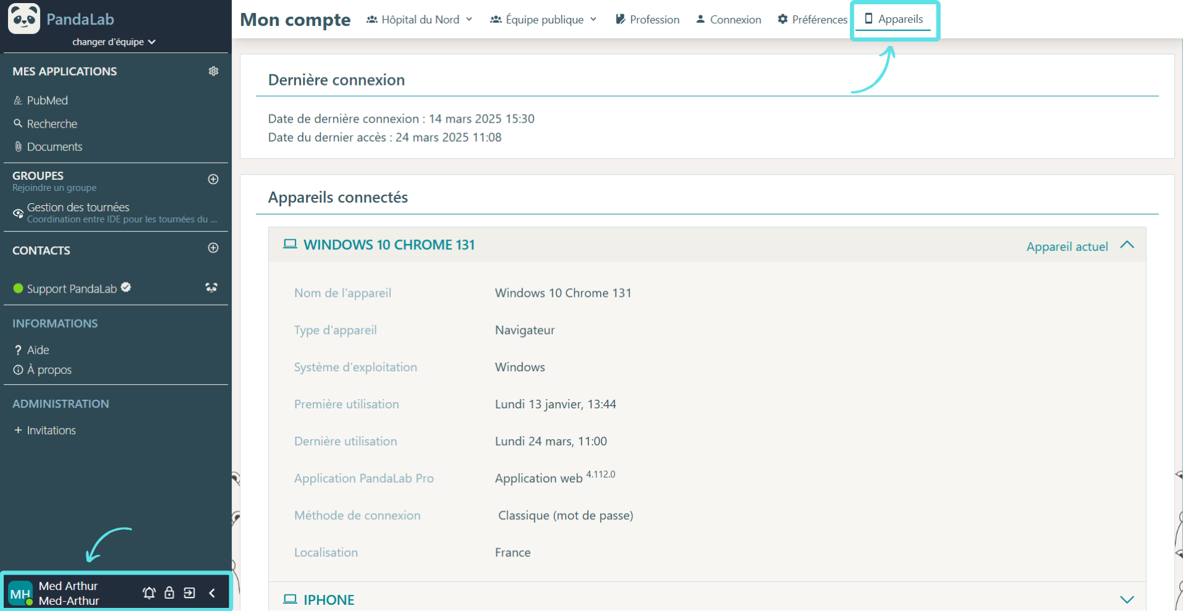Click the lock icon in user bar
This screenshot has height=611, width=1183.
click(x=169, y=593)
